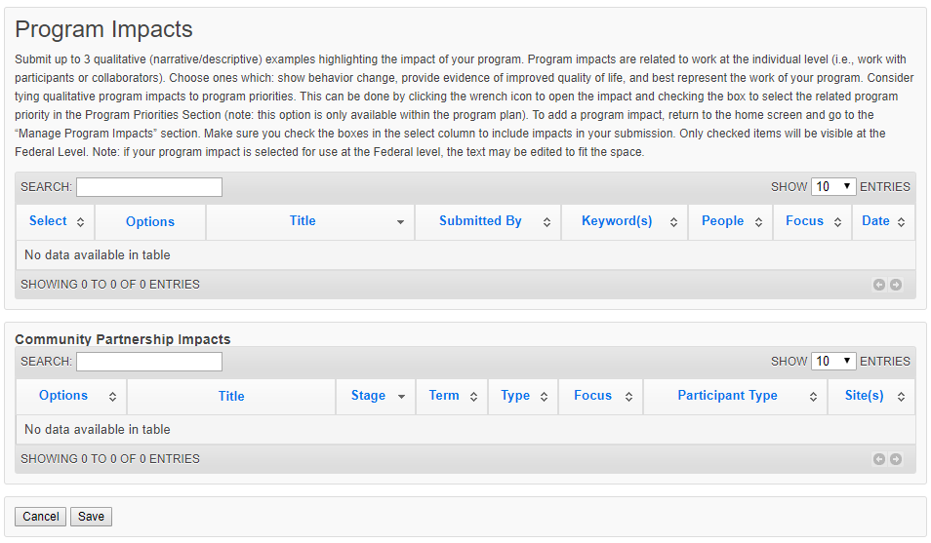Image resolution: width=931 pixels, height=543 pixels.
Task: Click previous page arrow in Community Partnership table
Action: [879, 459]
